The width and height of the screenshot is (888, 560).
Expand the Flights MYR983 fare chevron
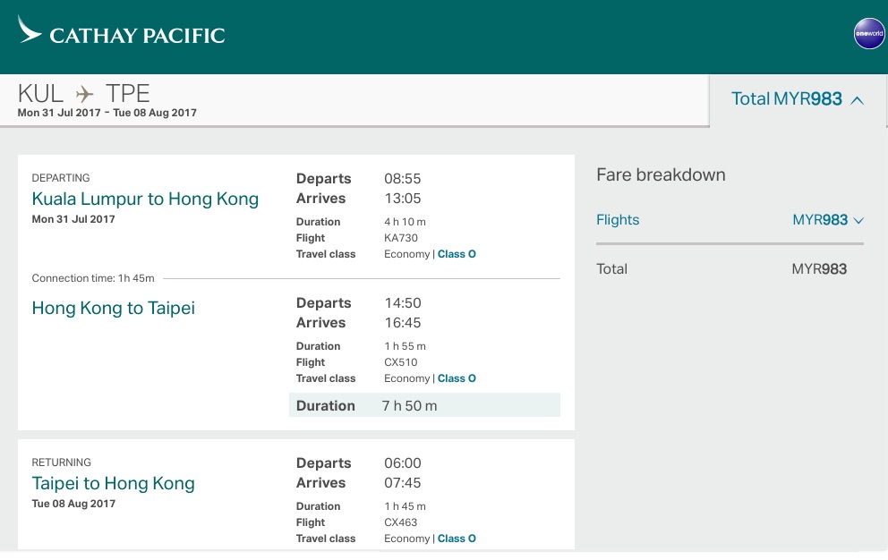click(858, 221)
